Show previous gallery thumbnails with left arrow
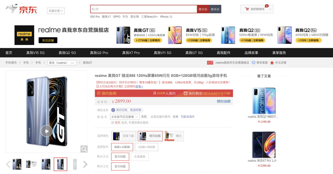This screenshot has height=174, width=333. tap(8, 164)
